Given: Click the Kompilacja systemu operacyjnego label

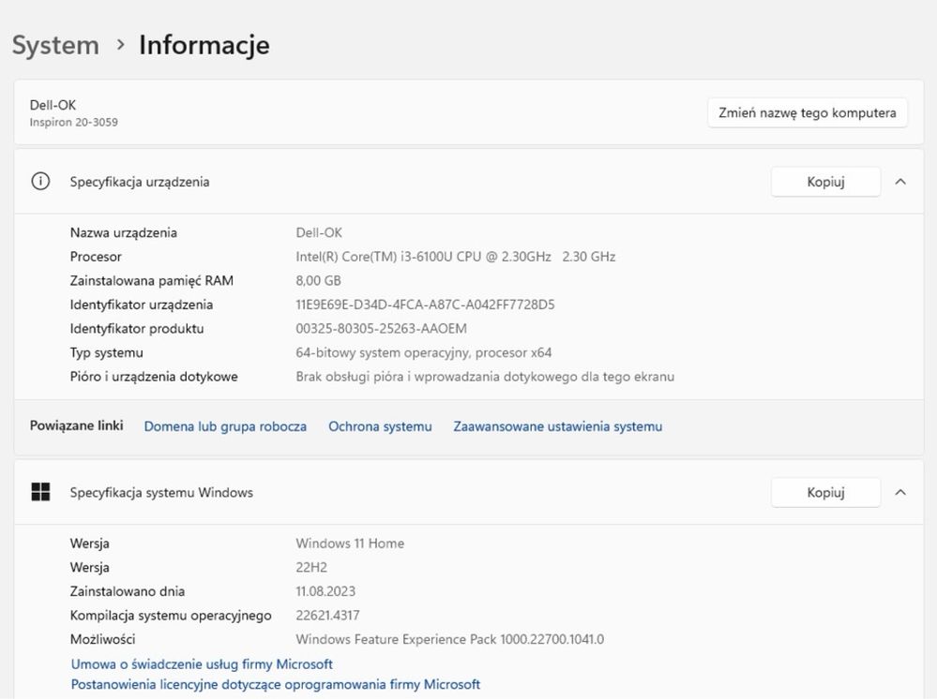Looking at the screenshot, I should click(x=171, y=616).
